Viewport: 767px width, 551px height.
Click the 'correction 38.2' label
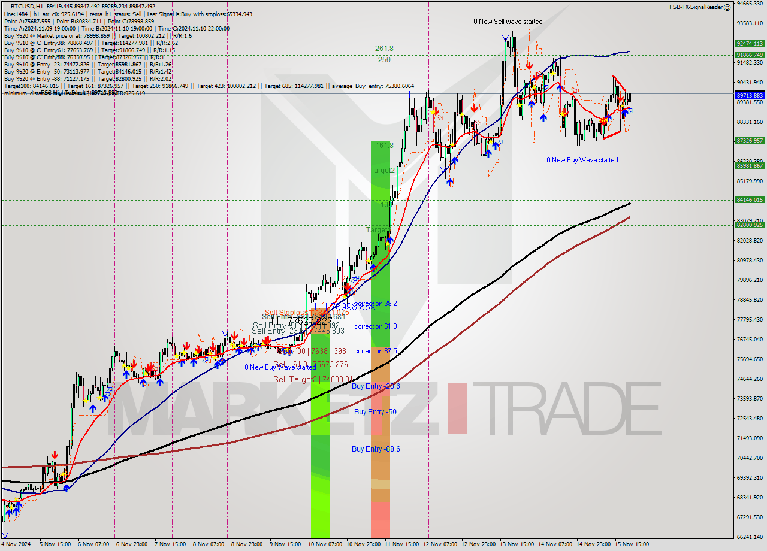376,304
